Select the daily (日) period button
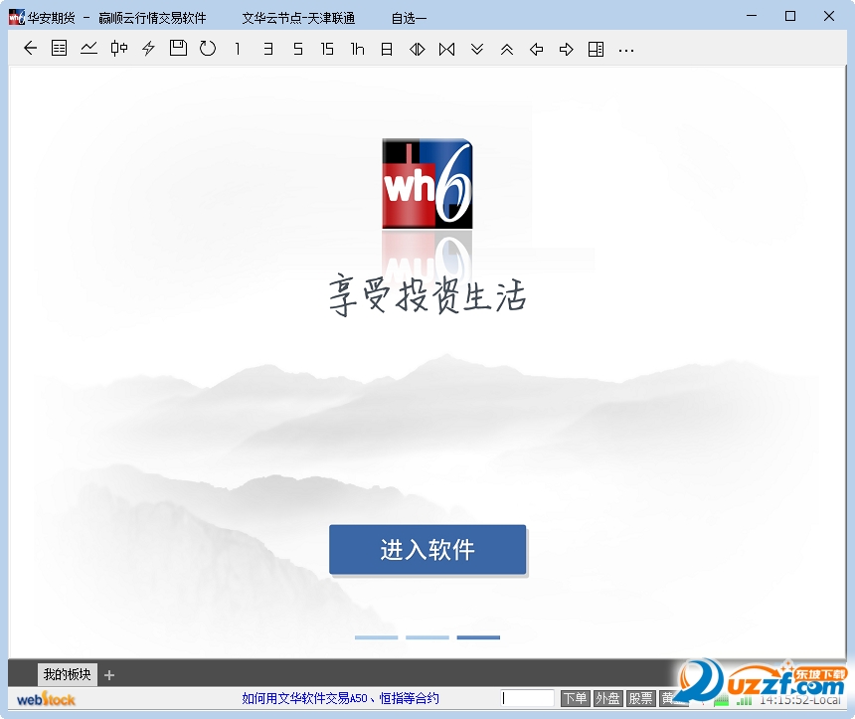This screenshot has width=855, height=719. click(387, 49)
